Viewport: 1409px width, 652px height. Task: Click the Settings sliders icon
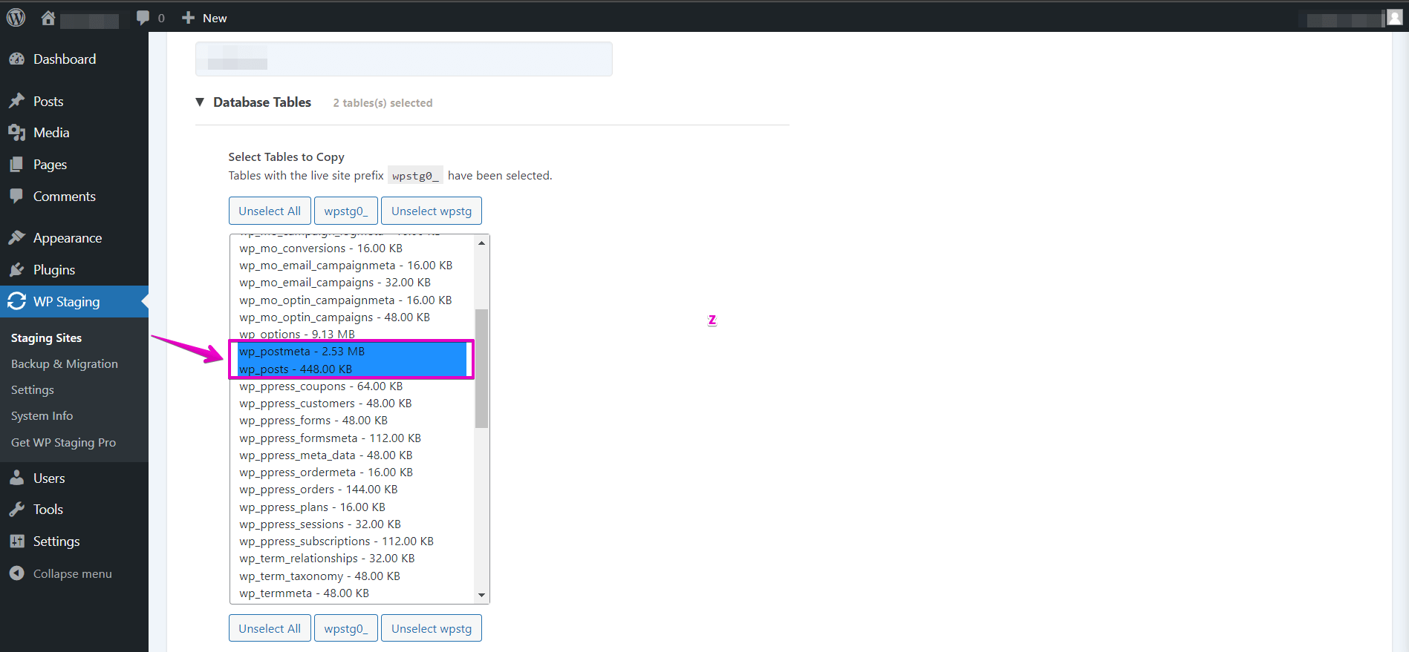pyautogui.click(x=17, y=541)
